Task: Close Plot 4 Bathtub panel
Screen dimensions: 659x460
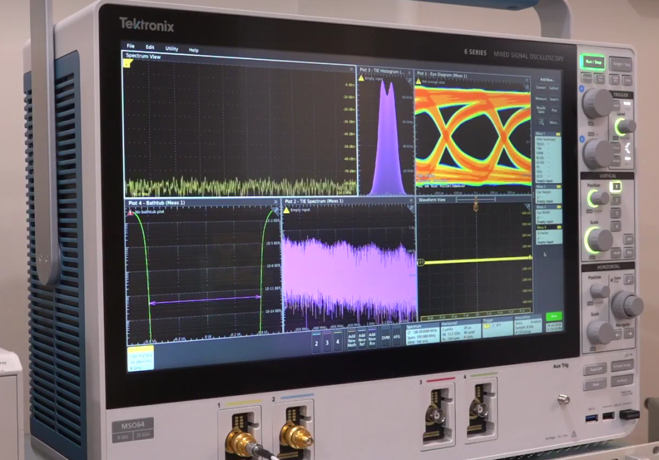Action: click(276, 202)
